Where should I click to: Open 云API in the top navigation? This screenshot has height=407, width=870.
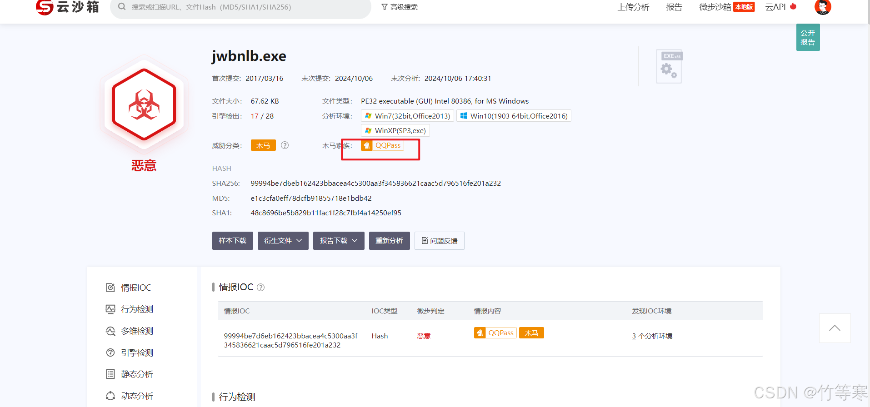(x=775, y=7)
